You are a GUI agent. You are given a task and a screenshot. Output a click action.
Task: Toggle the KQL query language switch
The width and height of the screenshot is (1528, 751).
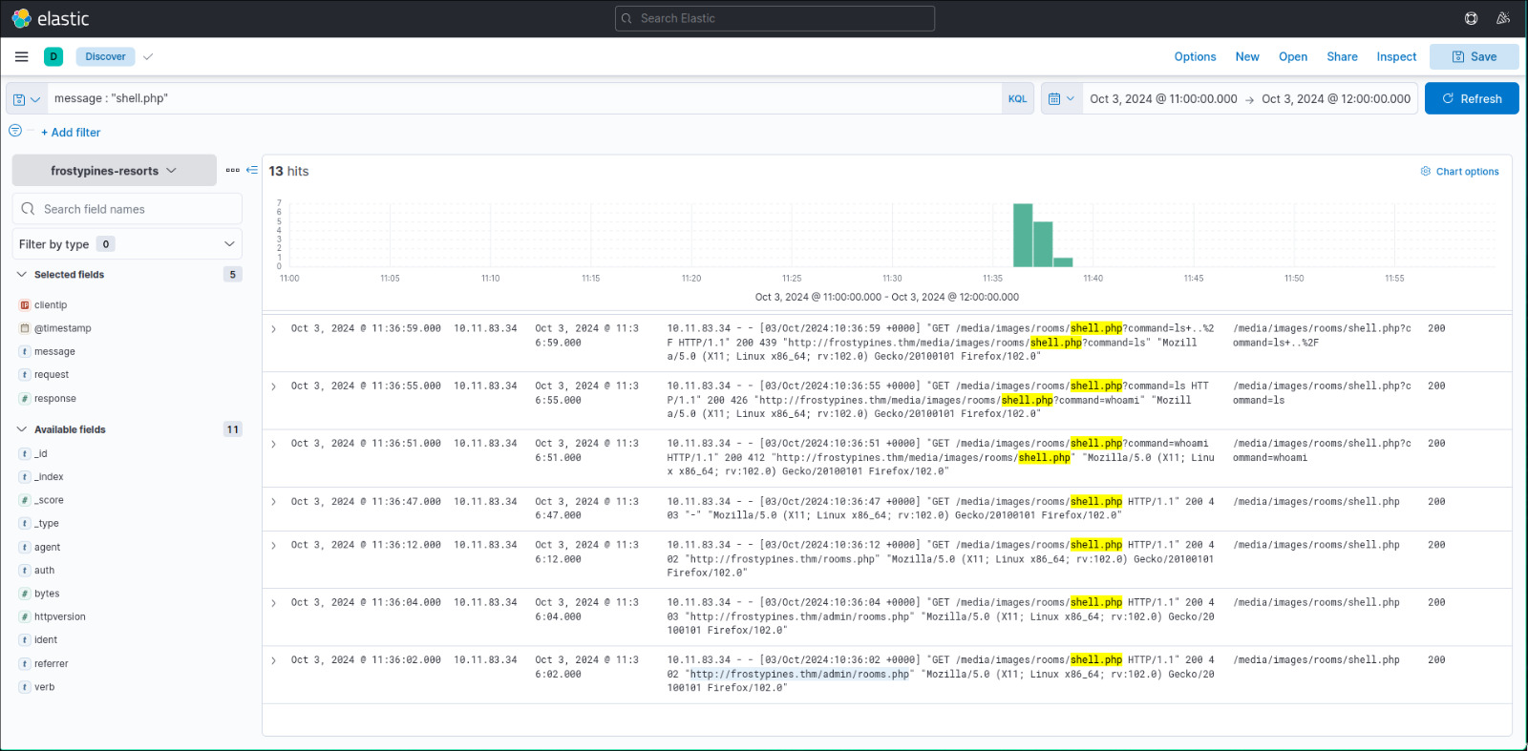[1017, 98]
